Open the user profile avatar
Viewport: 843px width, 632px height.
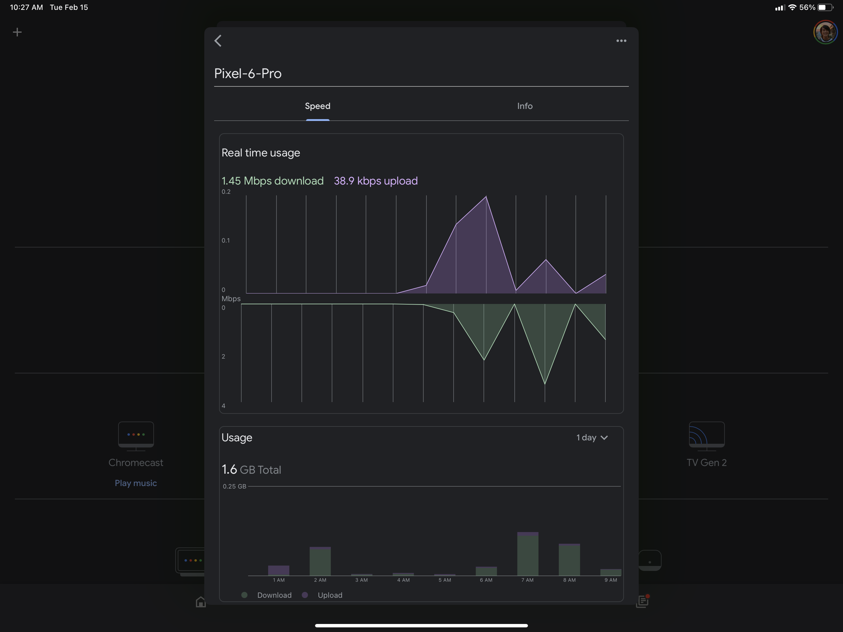click(825, 32)
